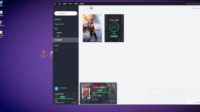This screenshot has width=200, height=112.
Task: Go back with the left navigation arrow
Action: pos(64,8)
